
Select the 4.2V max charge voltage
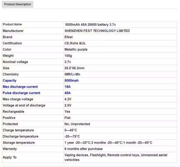[68, 99]
